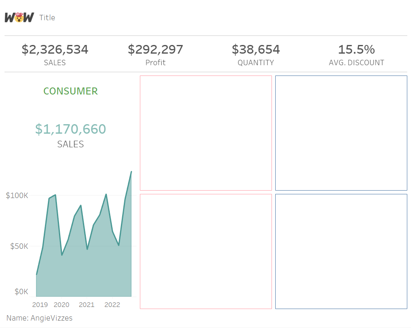Click the $50K axis label
Viewport: 411px width, 328px height.
[18, 246]
